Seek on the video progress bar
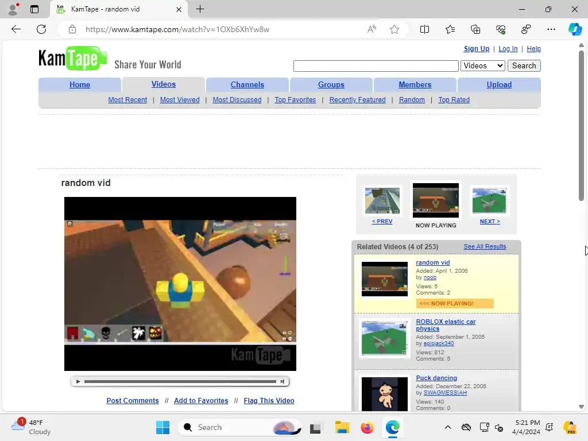 point(180,381)
